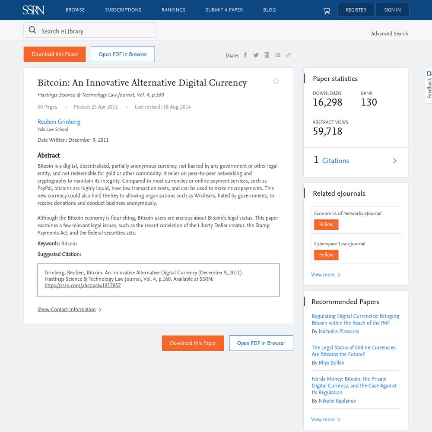Open author Reuben Grinberg's profile
The image size is (432, 432).
[x=59, y=122]
